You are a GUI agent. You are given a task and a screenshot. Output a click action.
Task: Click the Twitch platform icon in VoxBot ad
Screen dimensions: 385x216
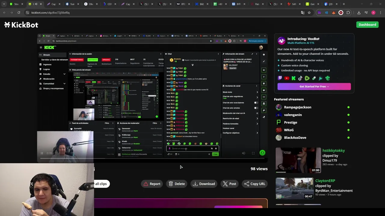click(x=280, y=78)
